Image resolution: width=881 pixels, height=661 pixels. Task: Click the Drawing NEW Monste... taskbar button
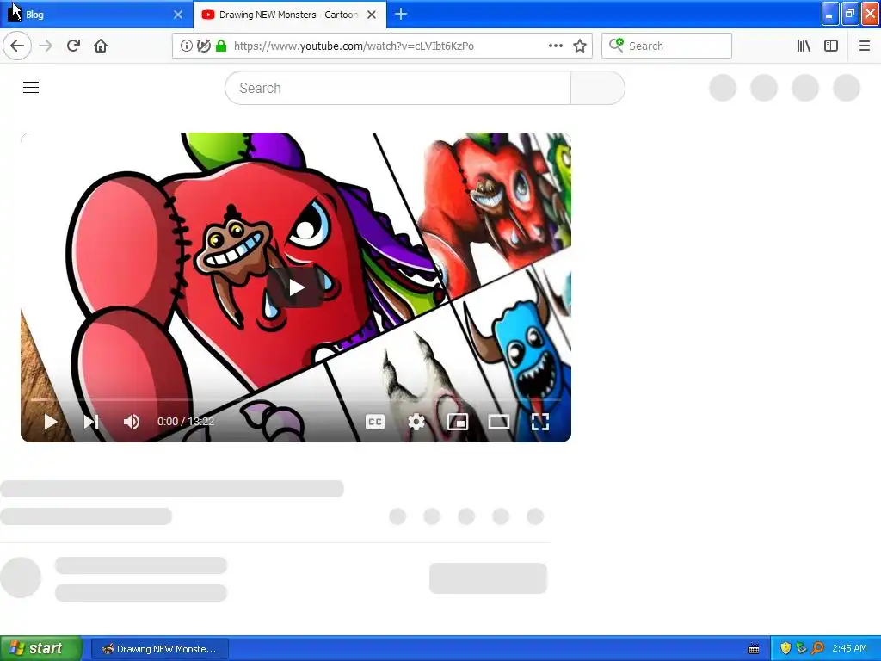click(159, 649)
